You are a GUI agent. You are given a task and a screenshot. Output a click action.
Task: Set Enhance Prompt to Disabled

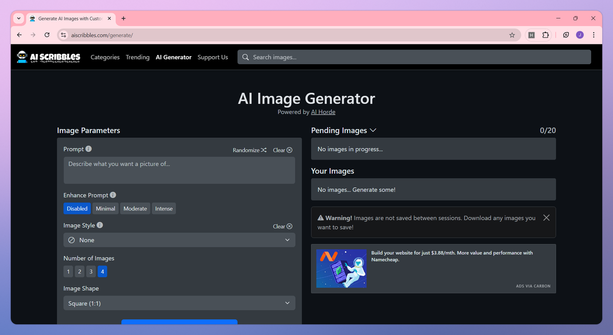(77, 209)
